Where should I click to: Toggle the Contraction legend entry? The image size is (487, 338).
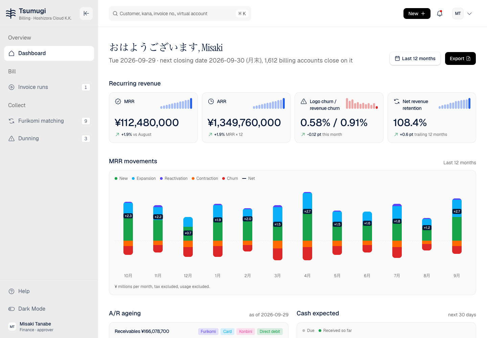coord(205,178)
